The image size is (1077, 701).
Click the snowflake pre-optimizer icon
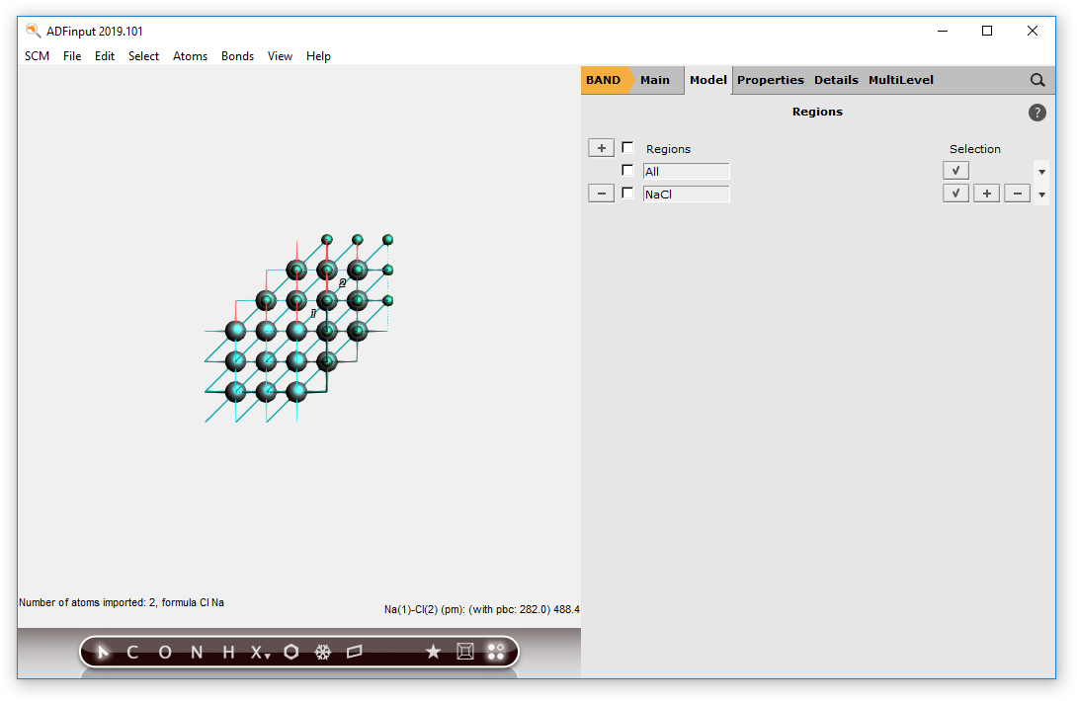click(323, 652)
